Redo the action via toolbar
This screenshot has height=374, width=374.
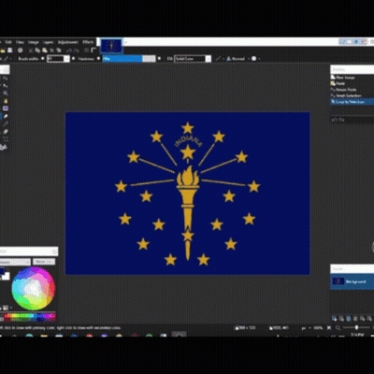click(77, 50)
